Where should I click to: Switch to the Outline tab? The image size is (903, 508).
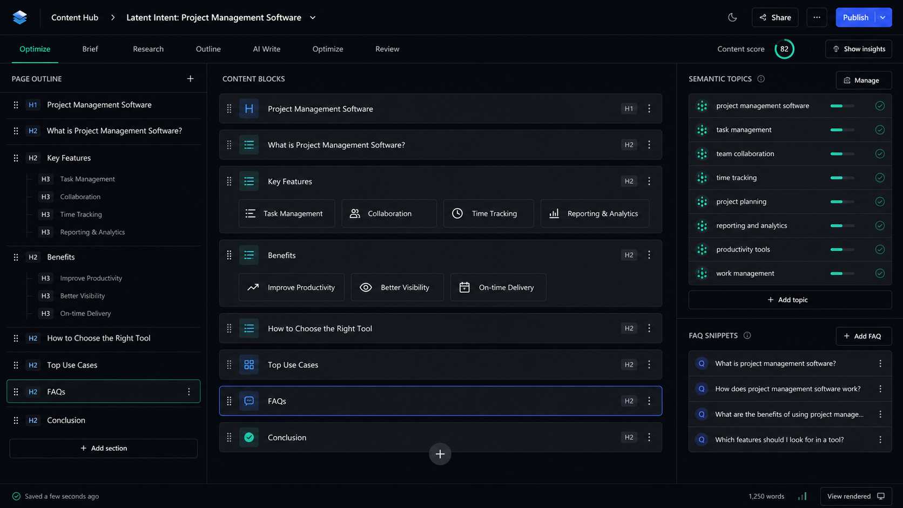pyautogui.click(x=208, y=49)
